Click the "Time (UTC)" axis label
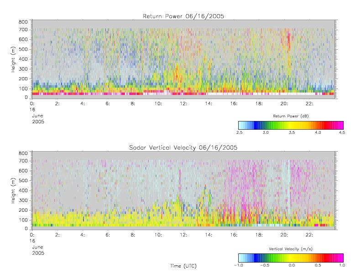Image resolution: width=361 pixels, height=279 pixels. [183, 266]
